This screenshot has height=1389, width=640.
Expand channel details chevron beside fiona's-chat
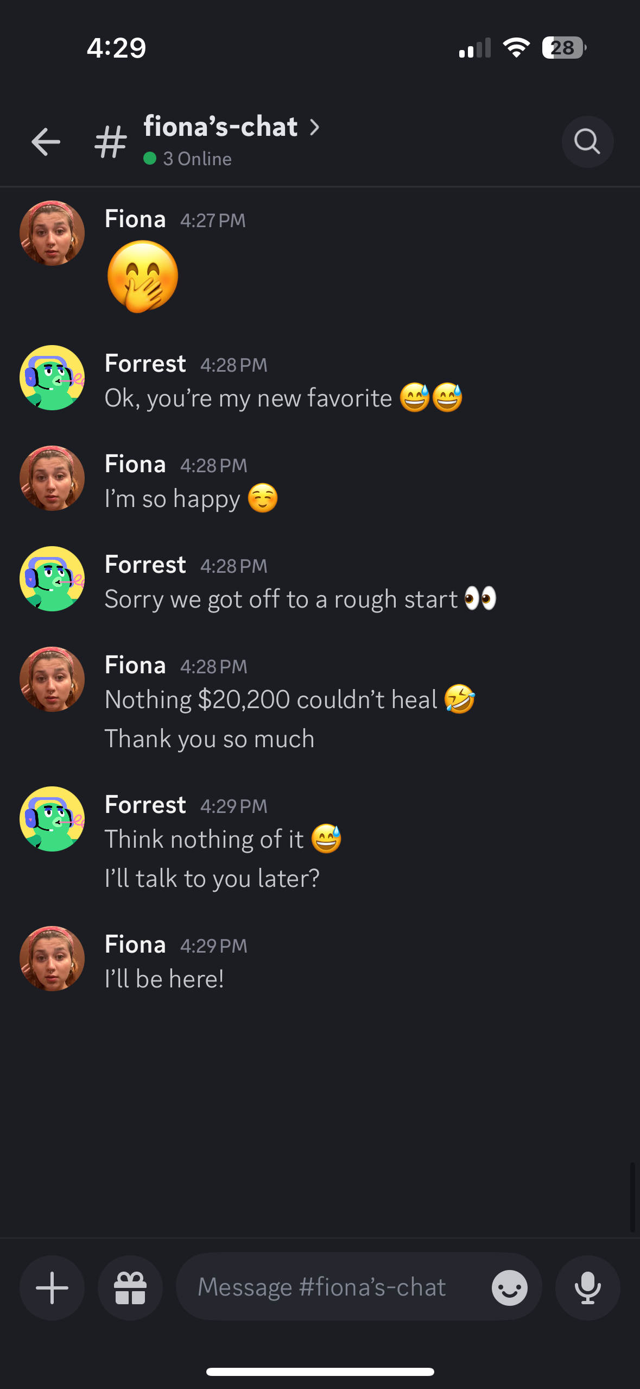click(x=314, y=127)
